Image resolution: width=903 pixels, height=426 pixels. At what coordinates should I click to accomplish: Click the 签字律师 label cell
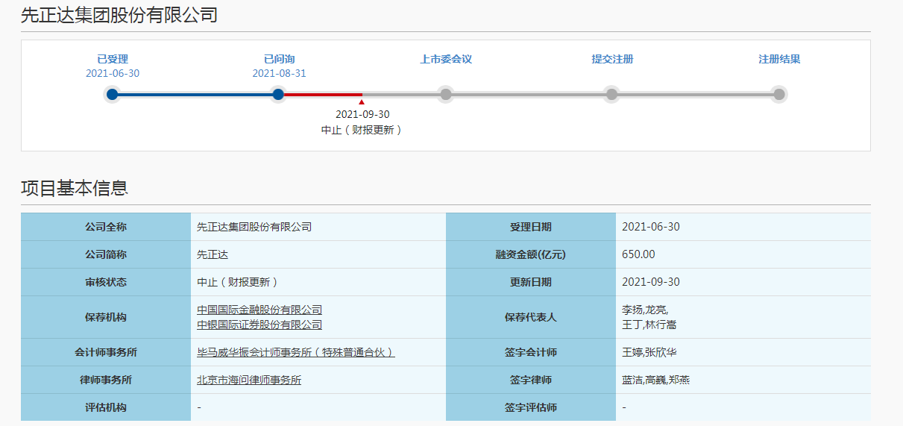point(531,380)
